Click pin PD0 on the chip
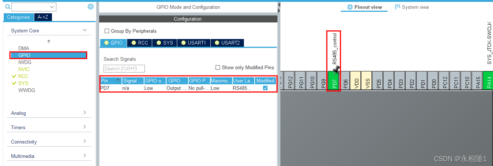This screenshot has width=493, height=166. pyautogui.click(x=434, y=81)
